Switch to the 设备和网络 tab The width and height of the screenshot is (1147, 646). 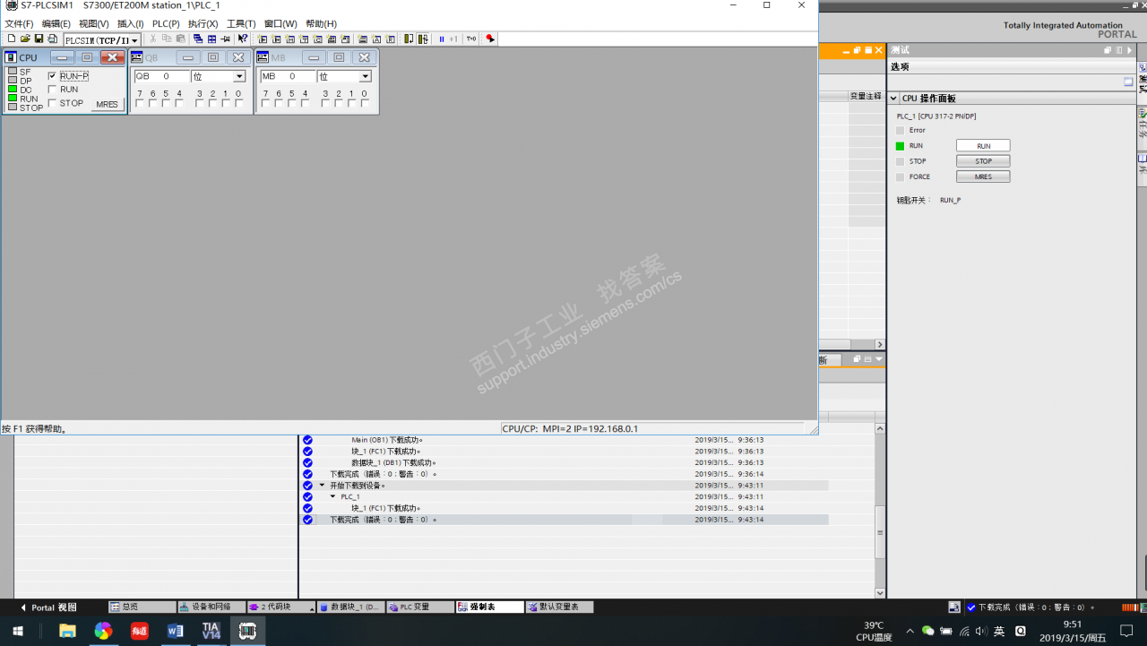pos(211,607)
